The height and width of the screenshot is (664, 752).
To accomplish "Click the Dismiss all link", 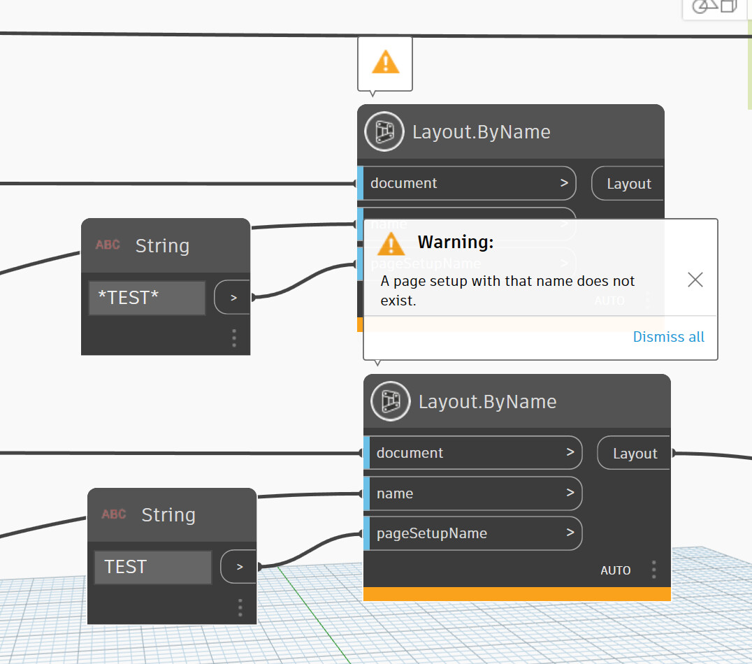I will tap(668, 337).
